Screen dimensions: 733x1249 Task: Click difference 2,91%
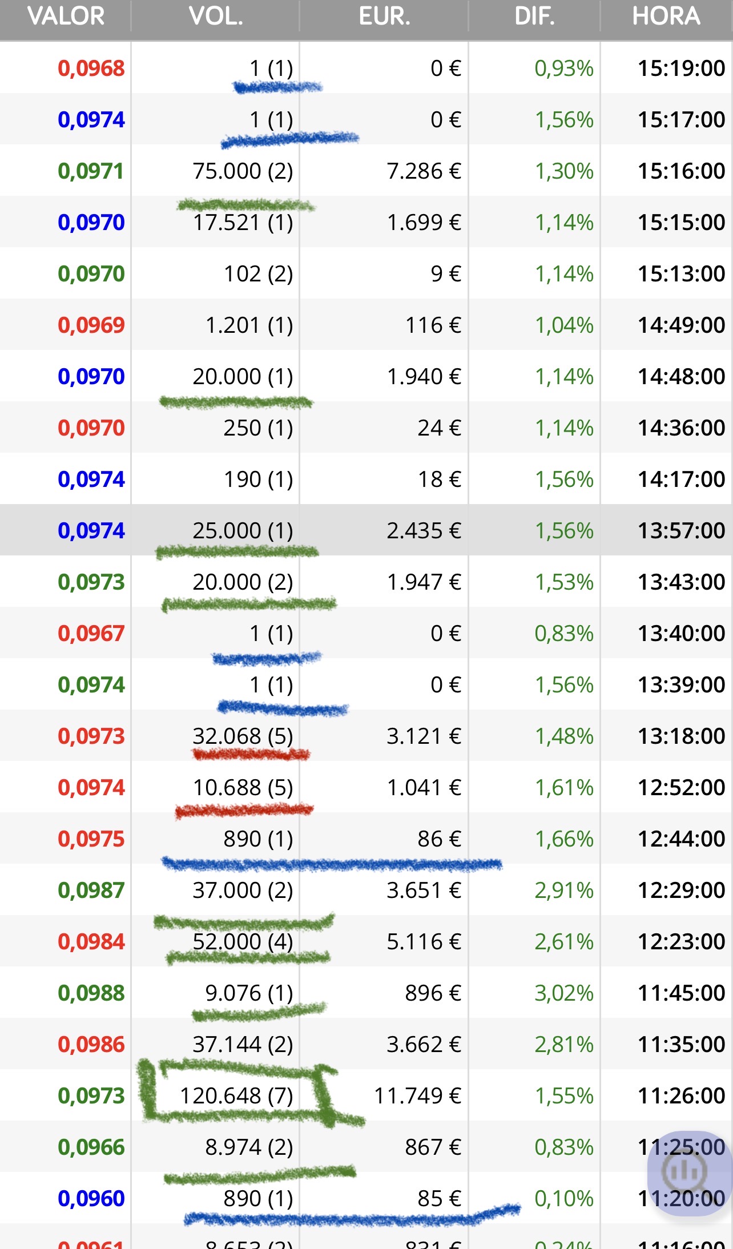pyautogui.click(x=564, y=891)
